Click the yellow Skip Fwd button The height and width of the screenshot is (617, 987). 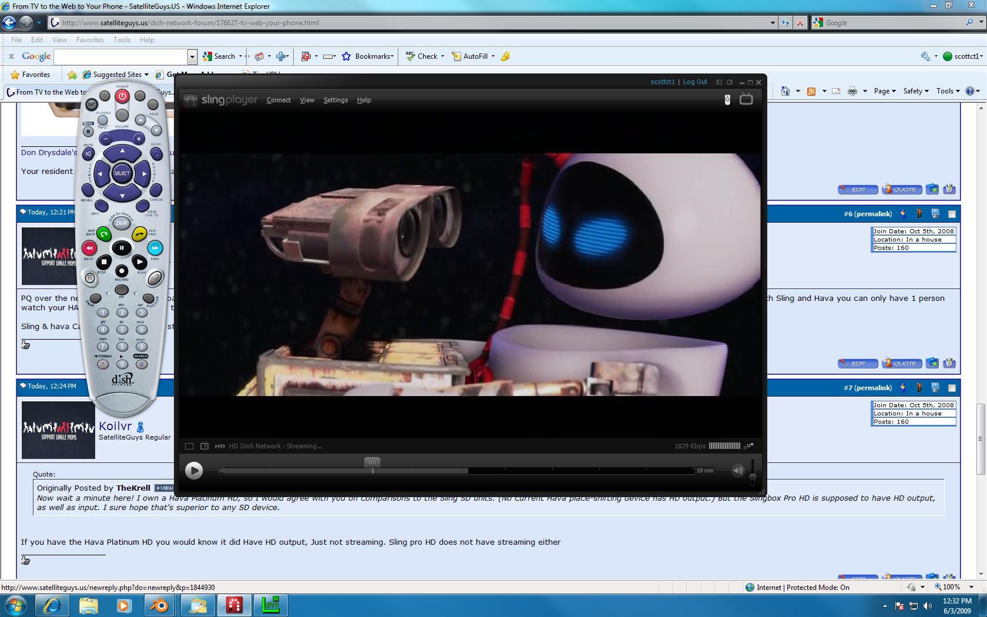[x=139, y=234]
